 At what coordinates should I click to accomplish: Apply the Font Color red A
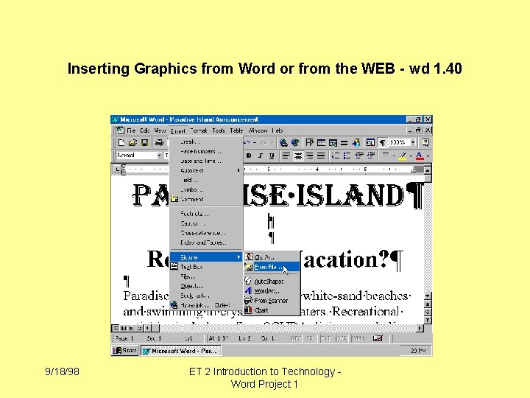click(x=419, y=156)
